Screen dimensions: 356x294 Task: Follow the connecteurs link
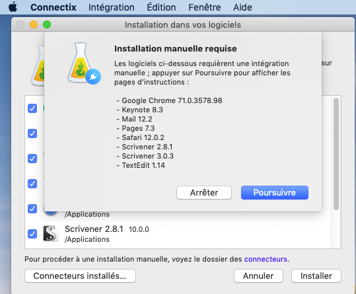pos(266,259)
